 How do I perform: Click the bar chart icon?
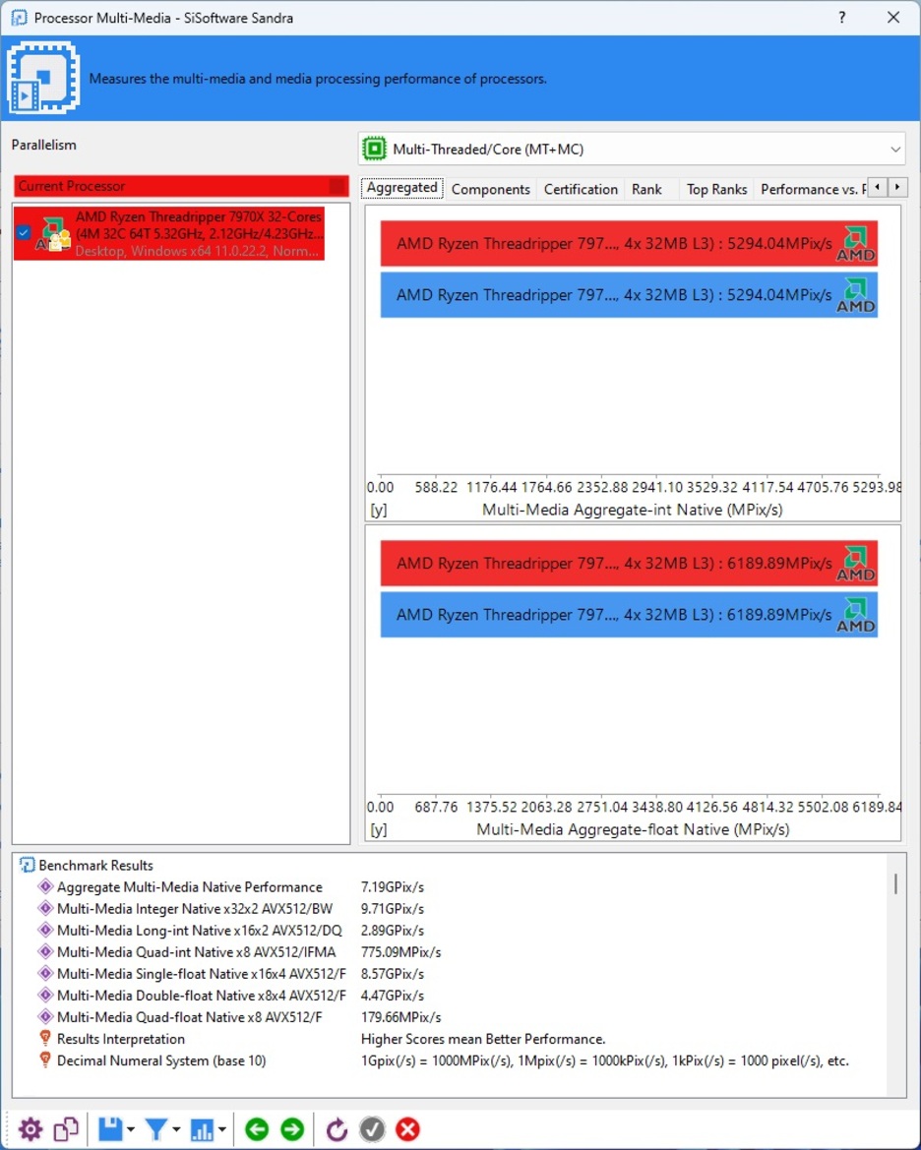(202, 1128)
